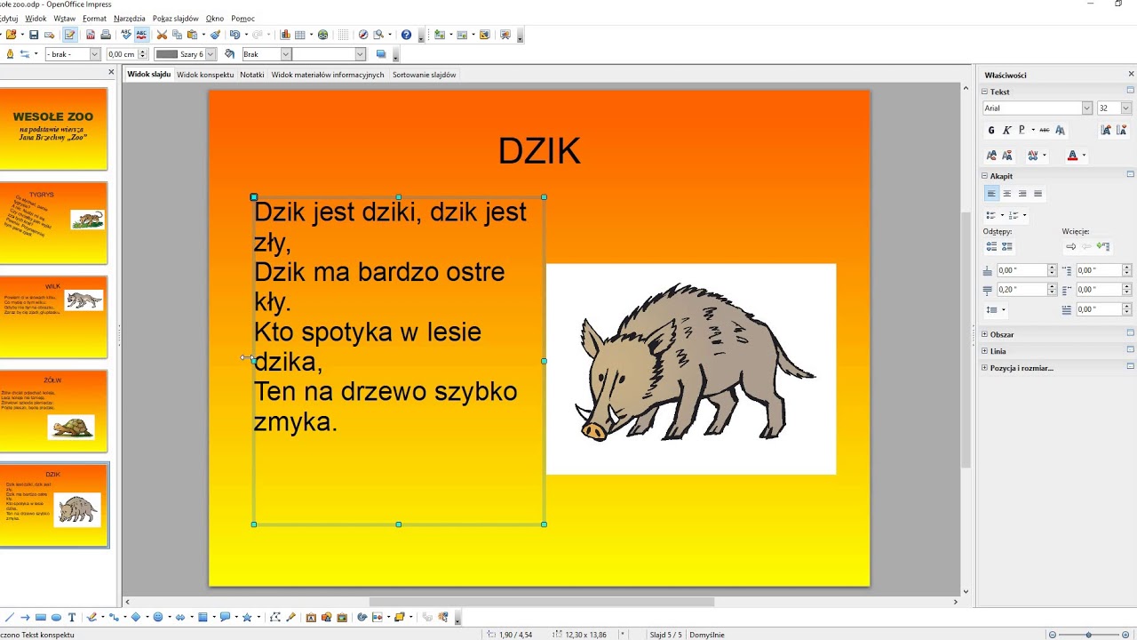Click Fontwork Gallery icon
Viewport: 1137px width, 640px height.
point(311,617)
